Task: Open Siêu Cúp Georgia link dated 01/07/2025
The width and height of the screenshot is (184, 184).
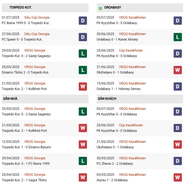Action: tap(37, 18)
